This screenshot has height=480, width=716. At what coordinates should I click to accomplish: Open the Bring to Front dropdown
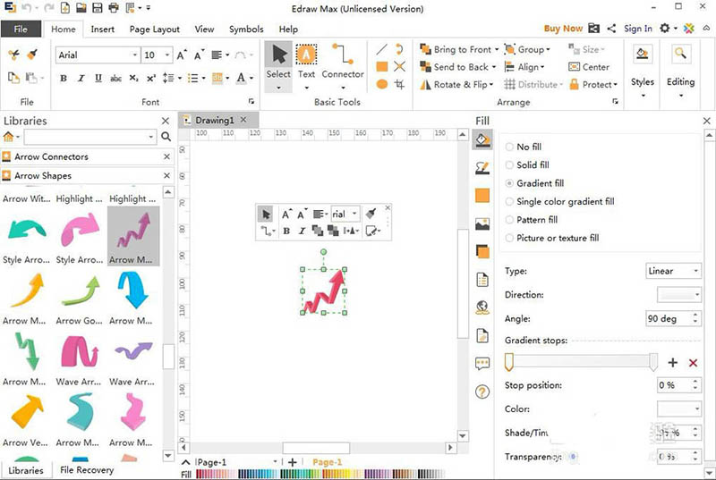496,50
